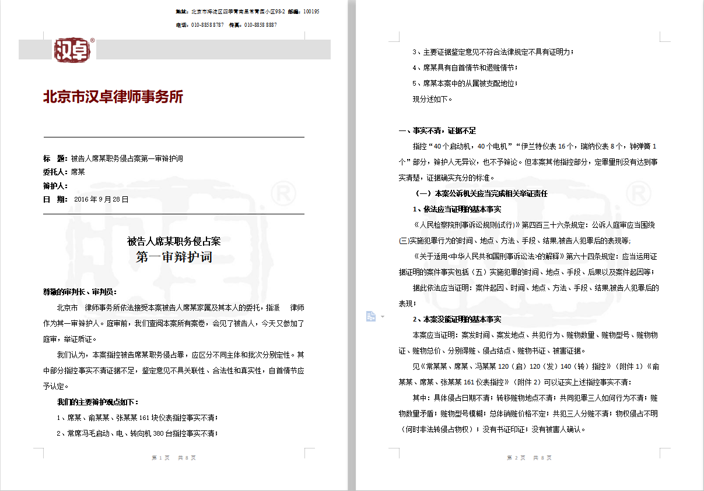Screen dimensions: 704x491
Task: Click the line citing 《人民检察院刑事诉讼规则(试行)》
Action: (x=535, y=225)
